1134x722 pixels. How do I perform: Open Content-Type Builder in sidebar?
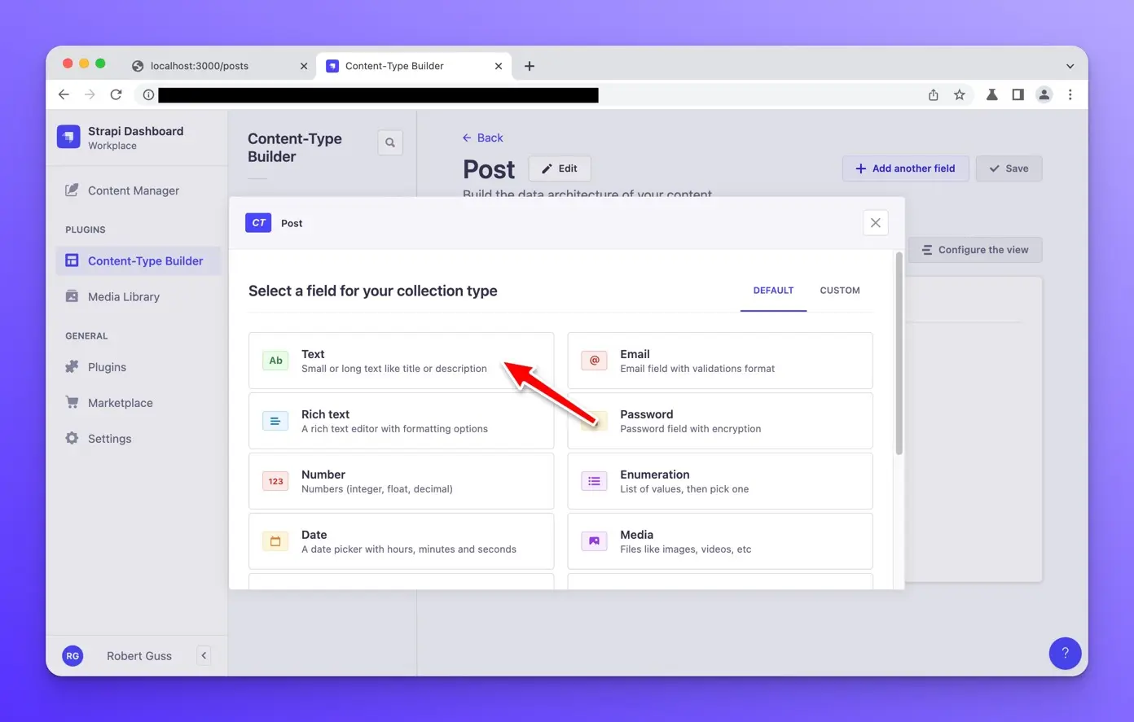click(138, 261)
